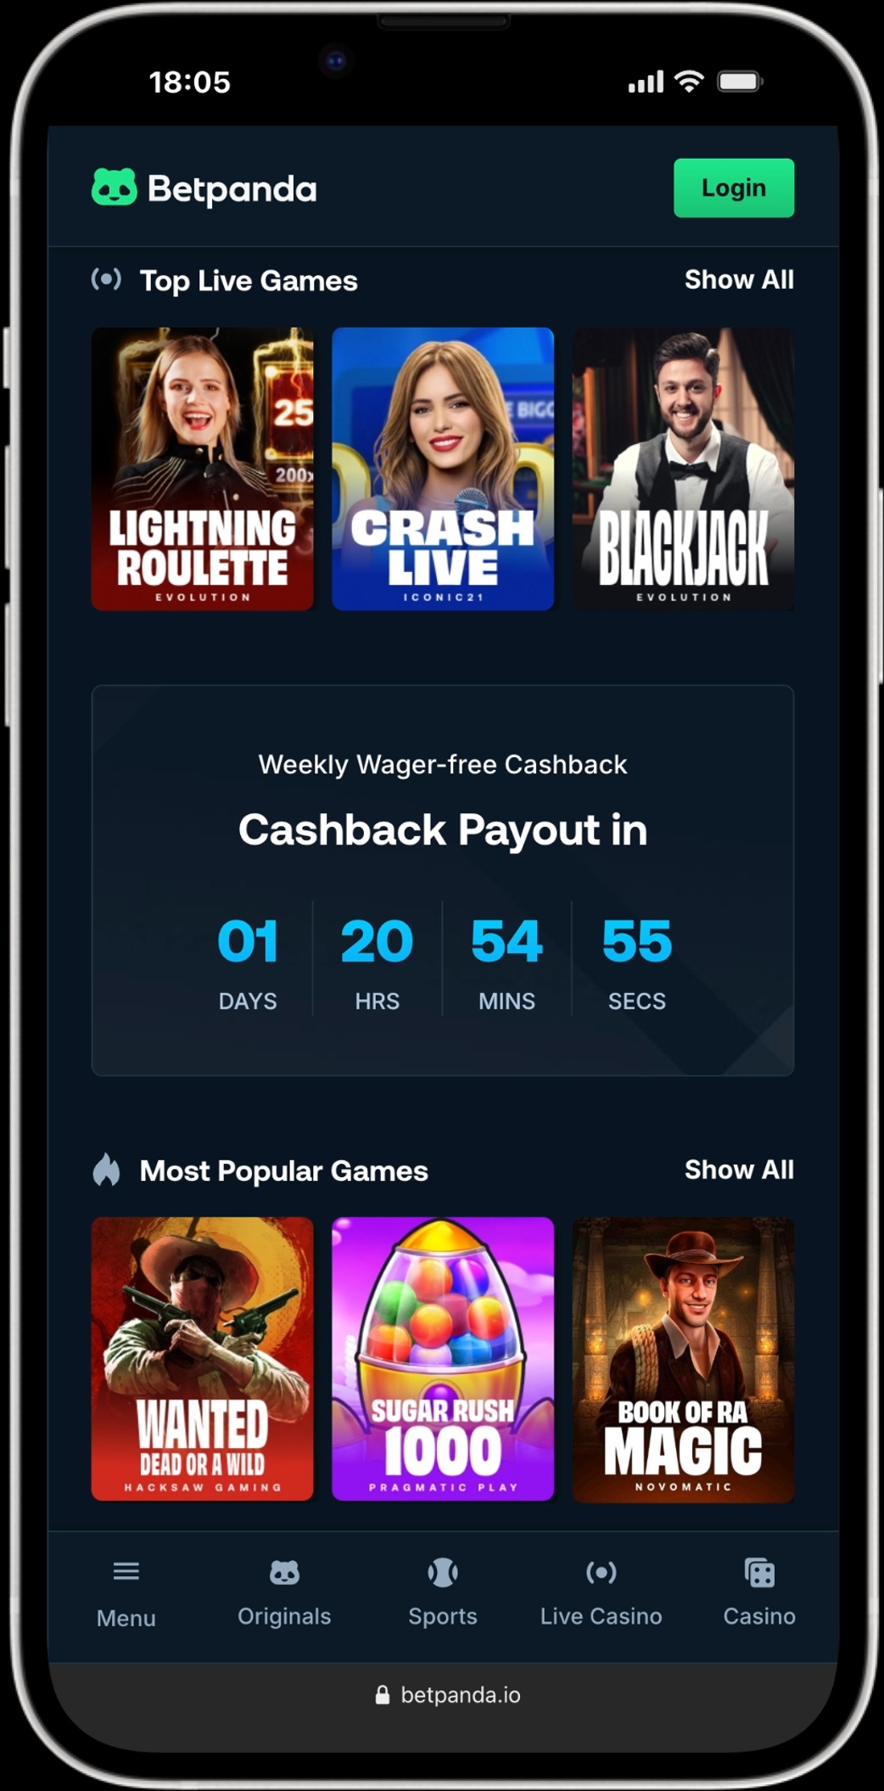Show all Most Popular Games
Image resolution: width=884 pixels, height=1791 pixels.
(739, 1170)
